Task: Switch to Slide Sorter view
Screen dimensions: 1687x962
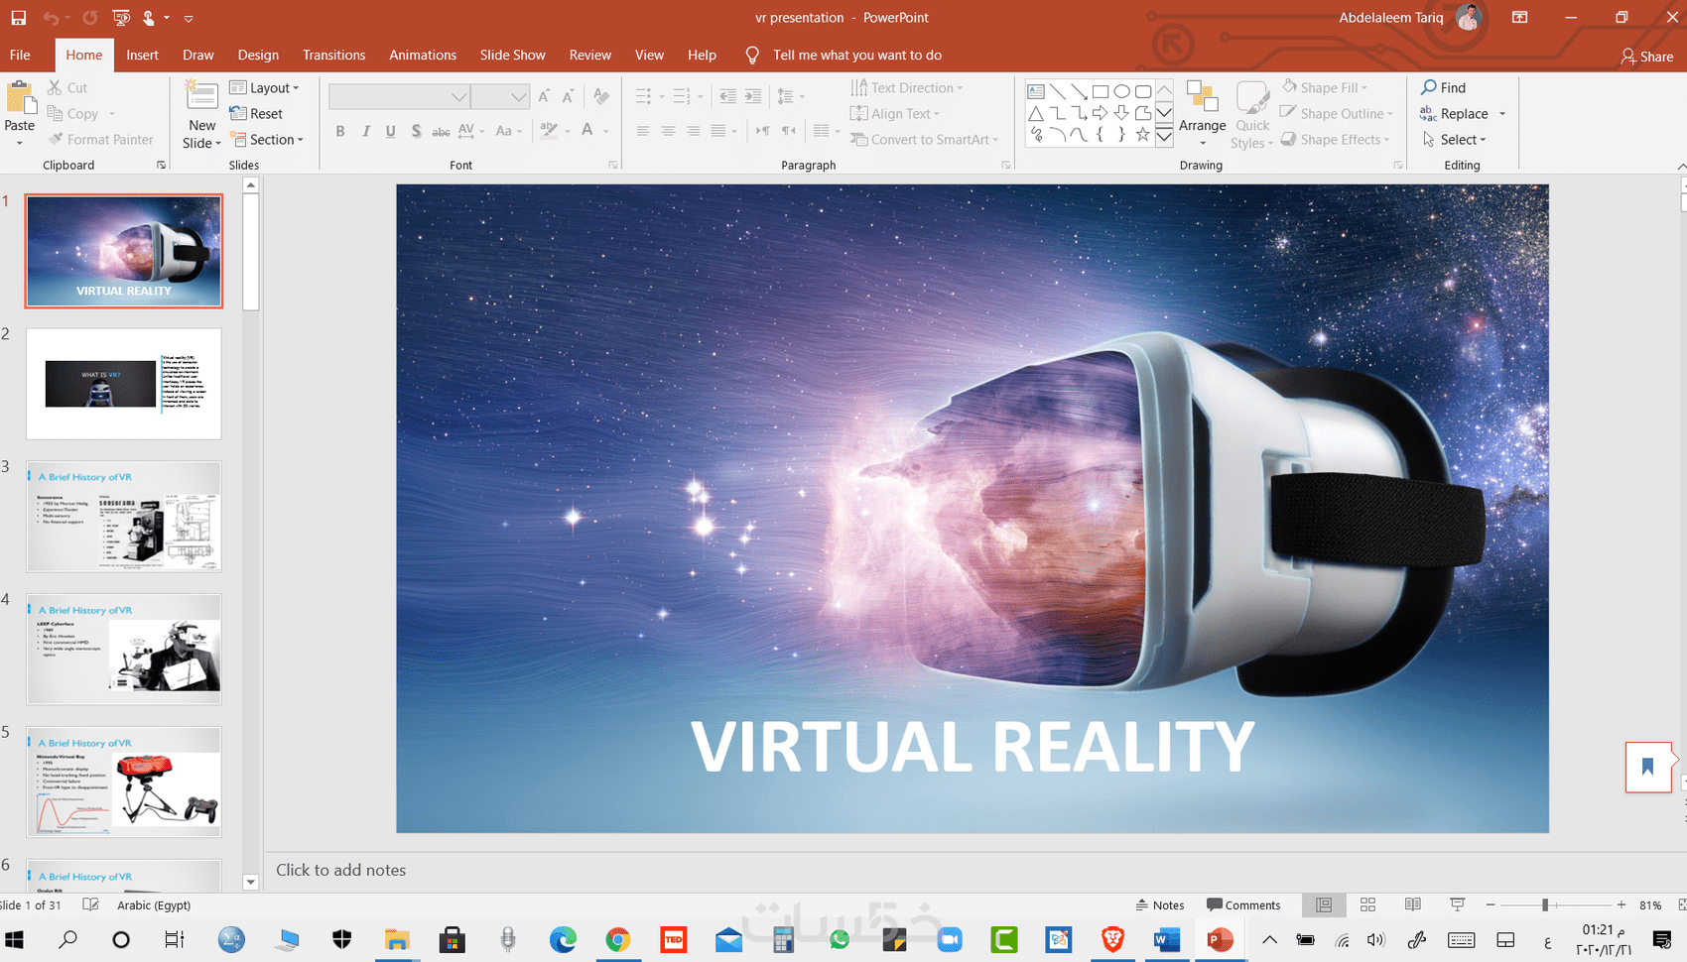Action: (1367, 904)
